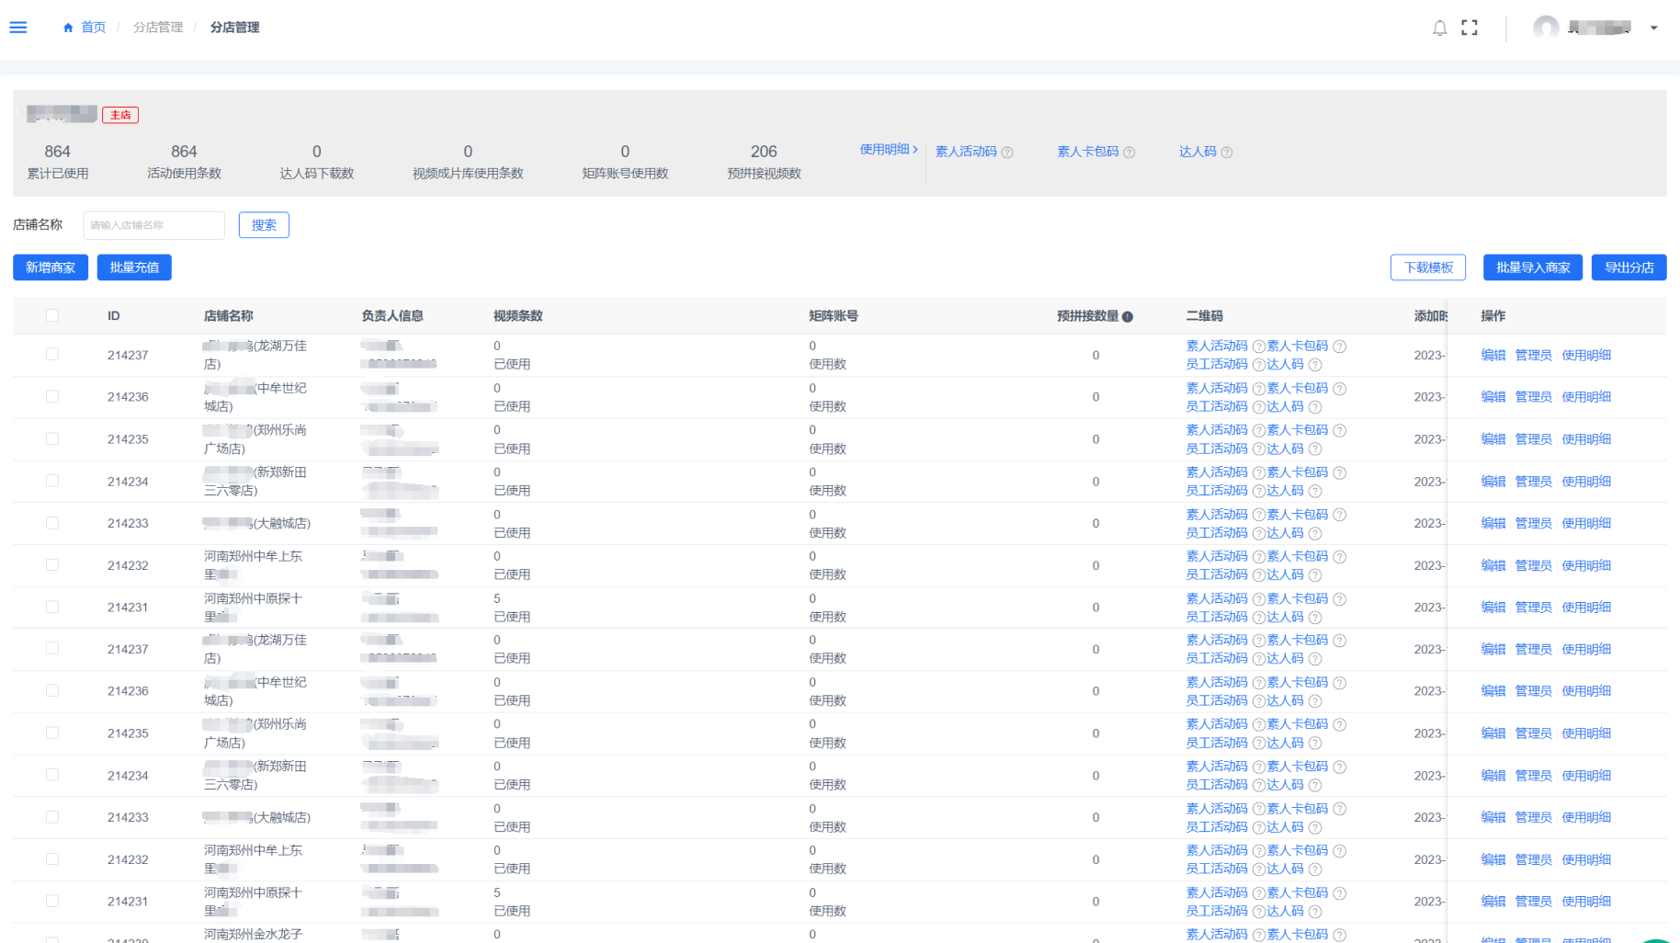Expand 使用明细 details link with chevron
Screen dimensions: 1680x943
click(888, 149)
